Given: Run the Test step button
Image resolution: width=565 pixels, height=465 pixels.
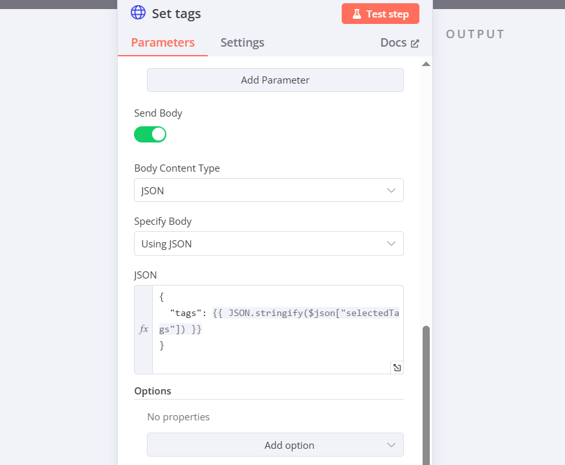Looking at the screenshot, I should coord(381,14).
